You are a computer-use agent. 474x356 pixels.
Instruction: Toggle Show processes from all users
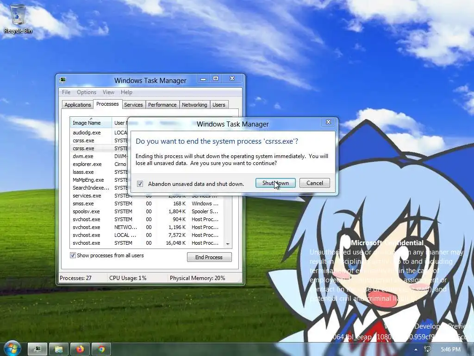73,255
